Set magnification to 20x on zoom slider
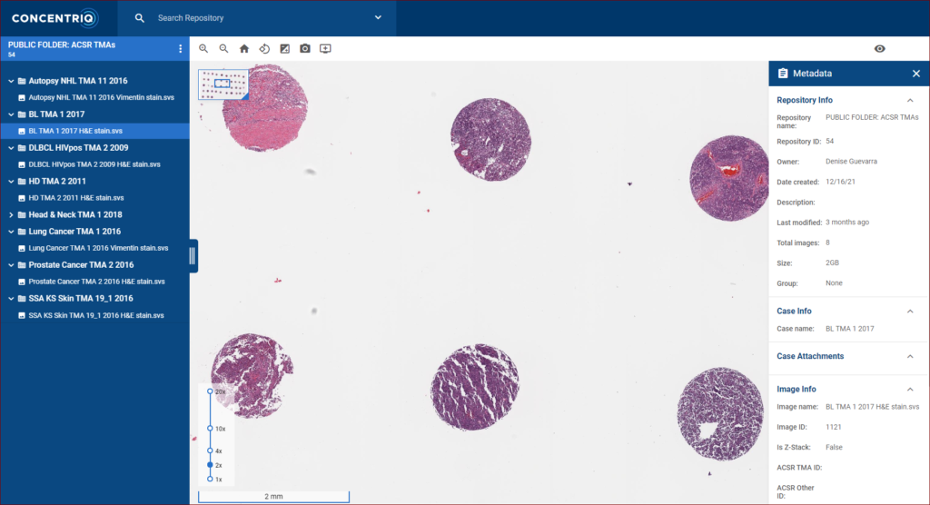Image resolution: width=930 pixels, height=505 pixels. 210,391
